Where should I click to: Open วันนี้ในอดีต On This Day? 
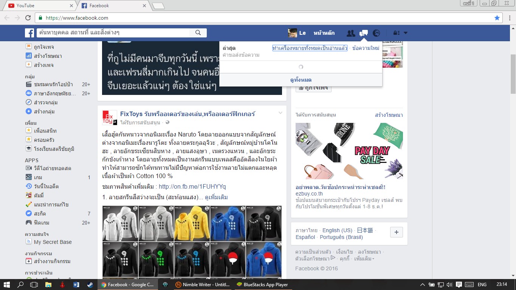[46, 186]
